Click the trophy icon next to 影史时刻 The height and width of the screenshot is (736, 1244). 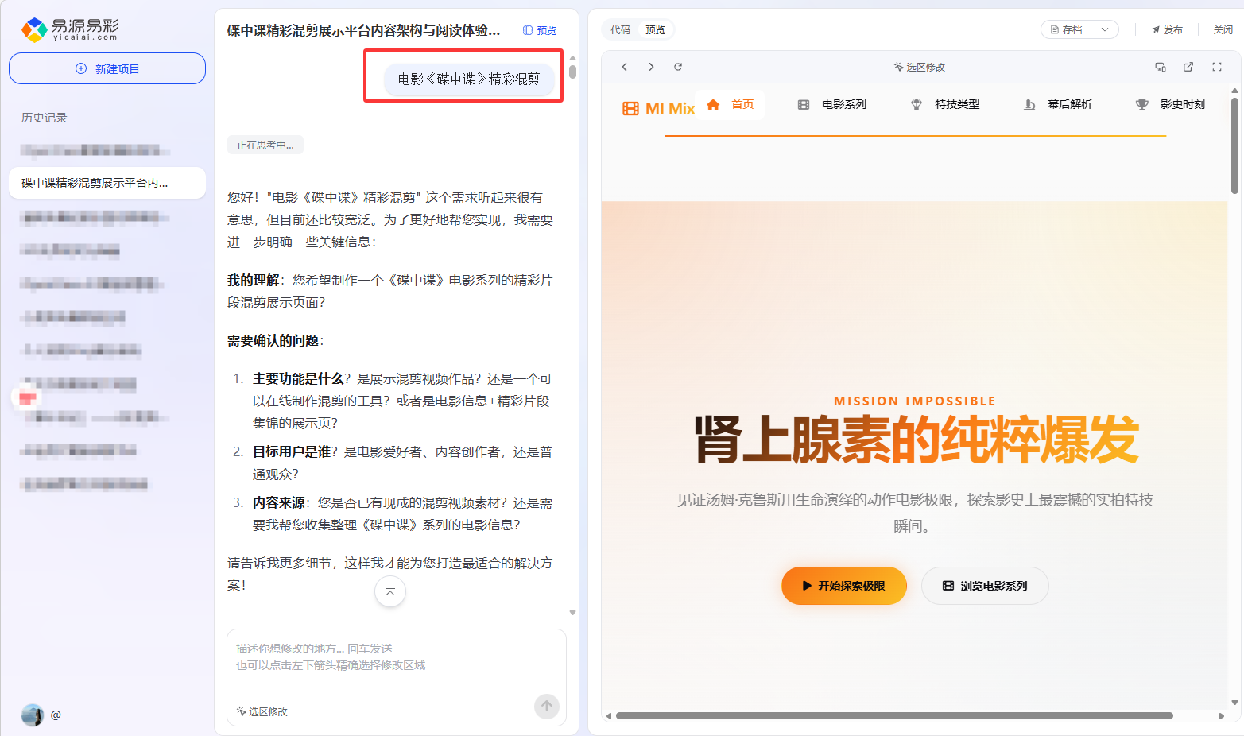(x=1142, y=103)
